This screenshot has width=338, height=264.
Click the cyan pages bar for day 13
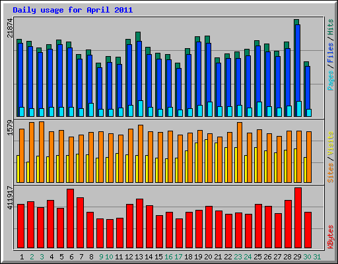[141, 108]
